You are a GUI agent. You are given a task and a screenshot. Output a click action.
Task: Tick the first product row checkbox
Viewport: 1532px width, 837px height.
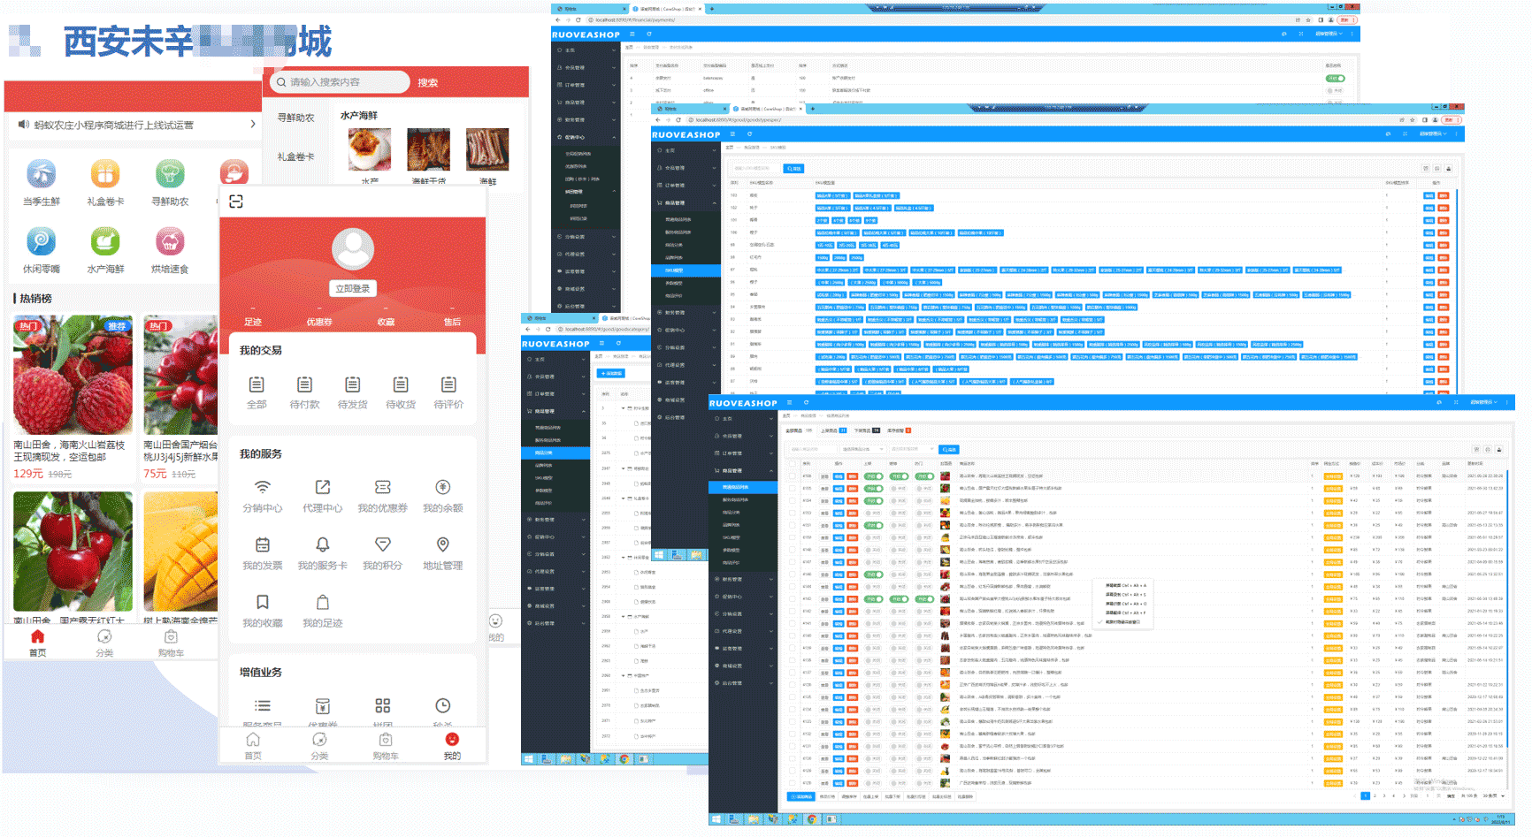pos(792,476)
